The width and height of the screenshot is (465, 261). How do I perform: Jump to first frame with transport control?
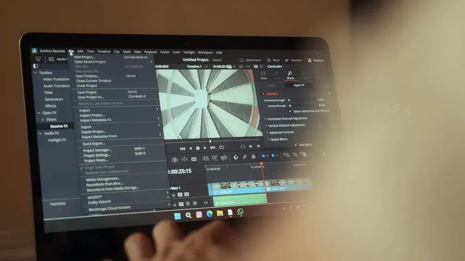click(182, 148)
